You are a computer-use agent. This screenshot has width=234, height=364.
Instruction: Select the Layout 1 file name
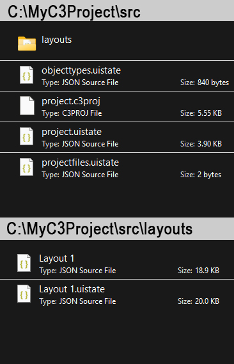coord(57,258)
